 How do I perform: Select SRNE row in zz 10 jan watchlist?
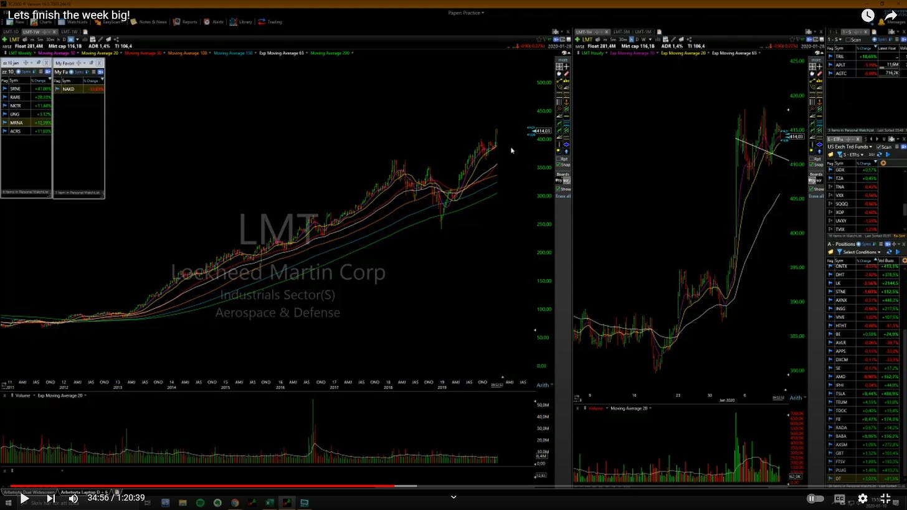point(26,89)
